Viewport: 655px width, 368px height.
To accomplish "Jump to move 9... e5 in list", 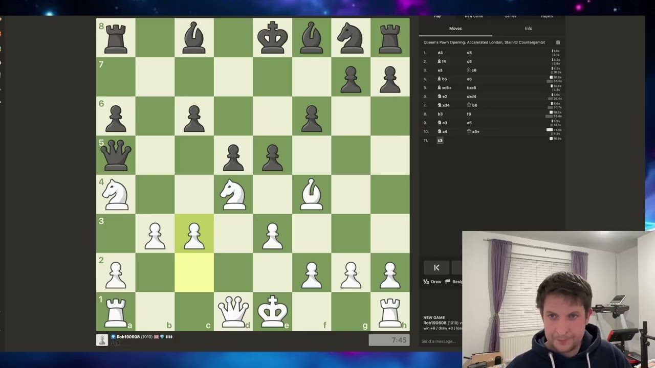I will (469, 123).
